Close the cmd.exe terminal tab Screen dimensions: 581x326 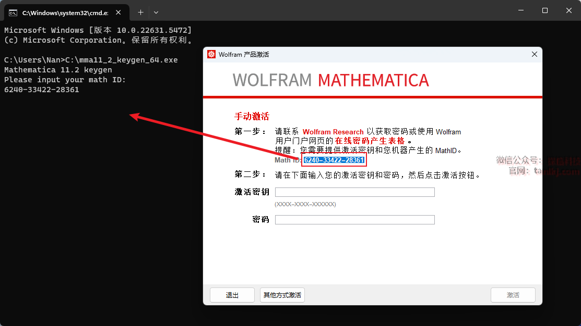pos(120,12)
